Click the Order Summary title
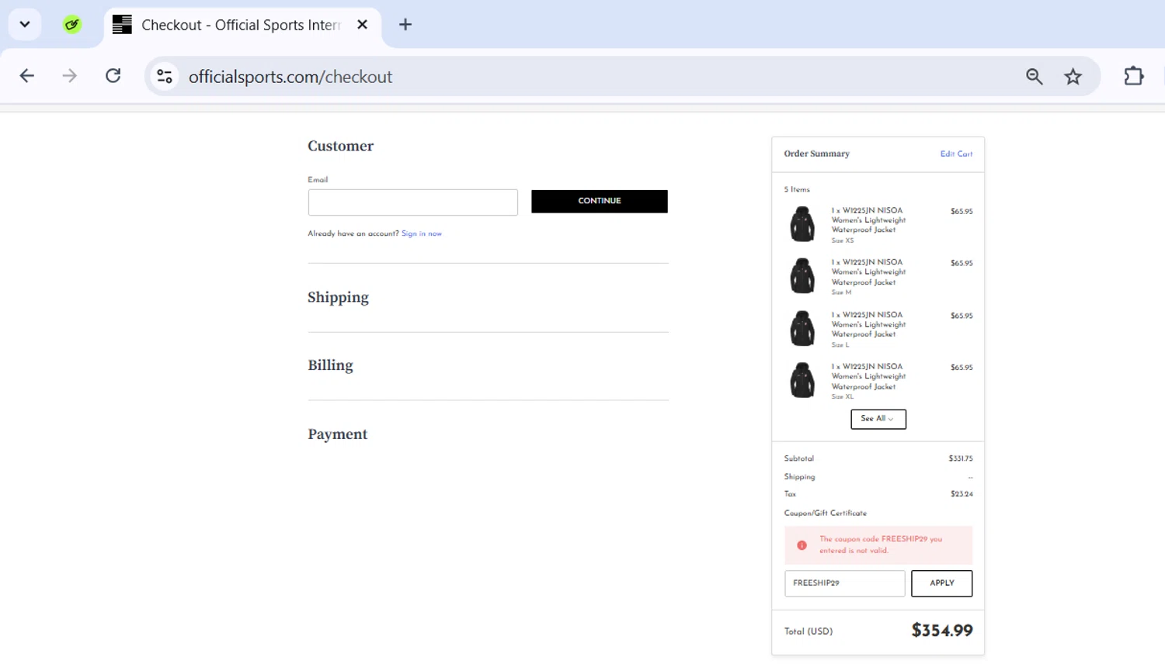This screenshot has height=671, width=1165. point(816,154)
